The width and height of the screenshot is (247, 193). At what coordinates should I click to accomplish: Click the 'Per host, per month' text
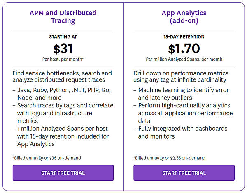click(63, 59)
